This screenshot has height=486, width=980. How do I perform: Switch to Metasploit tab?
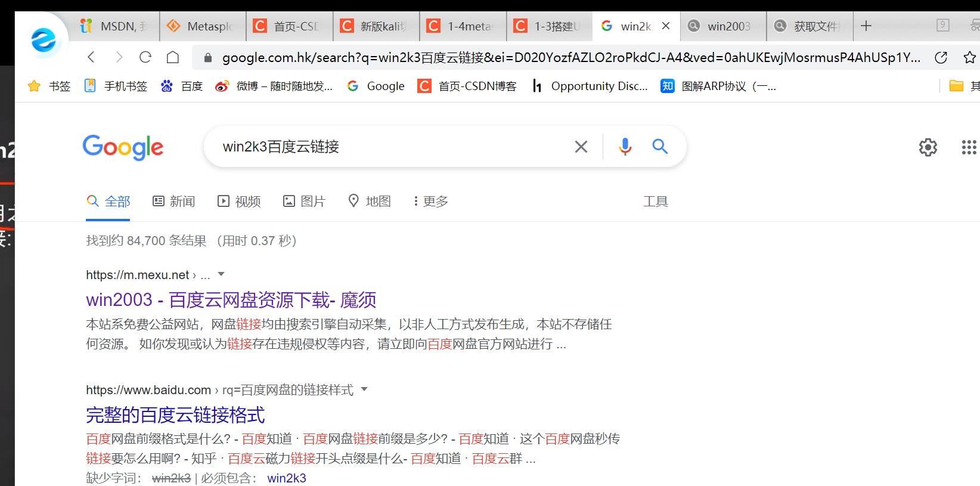(203, 26)
